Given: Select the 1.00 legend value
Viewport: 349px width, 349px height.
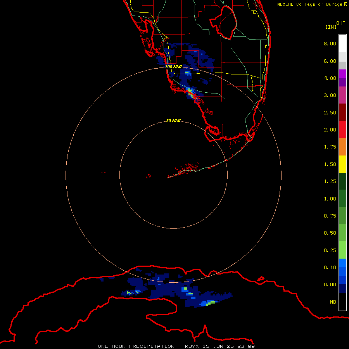Looking at the screenshot, I should (x=330, y=199).
